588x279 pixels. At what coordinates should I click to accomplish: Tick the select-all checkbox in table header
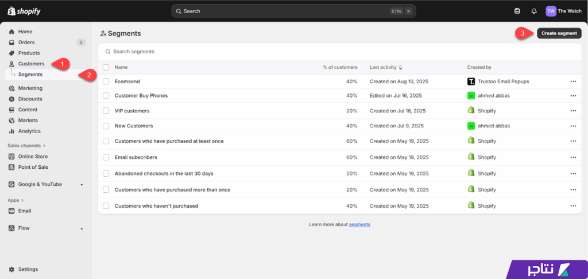[106, 67]
